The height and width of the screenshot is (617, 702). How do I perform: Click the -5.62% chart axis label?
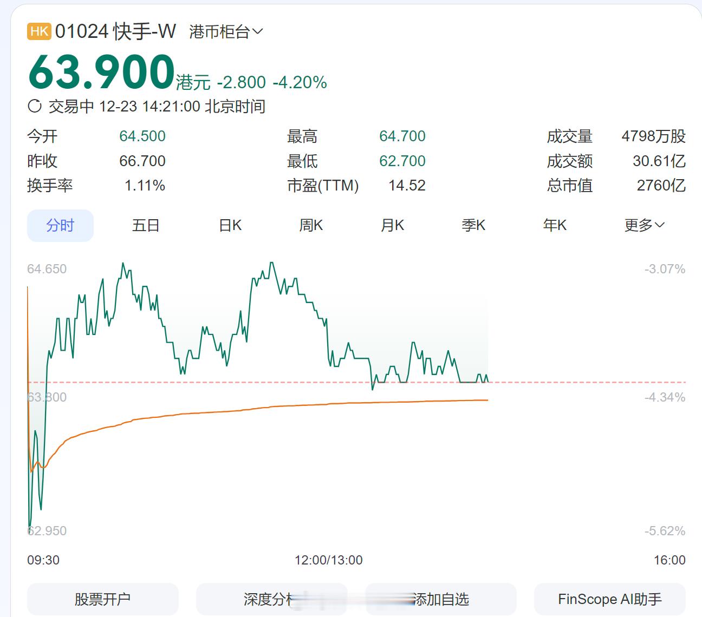click(665, 531)
